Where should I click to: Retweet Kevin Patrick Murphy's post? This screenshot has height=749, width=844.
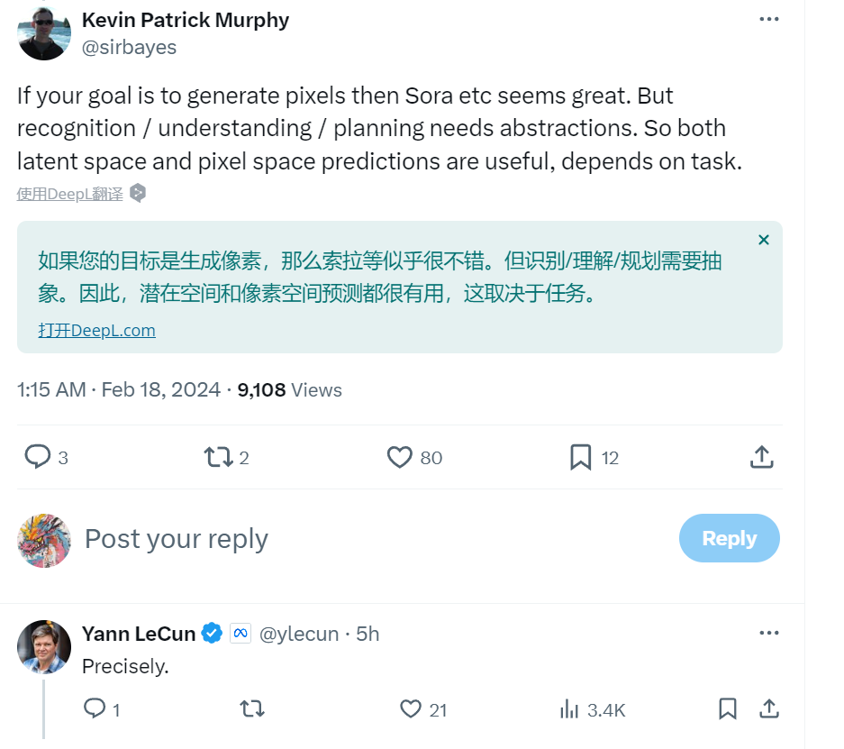(x=218, y=457)
